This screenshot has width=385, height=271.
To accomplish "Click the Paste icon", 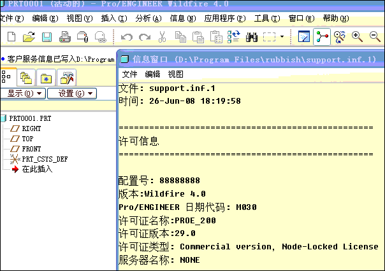I will tap(198, 37).
